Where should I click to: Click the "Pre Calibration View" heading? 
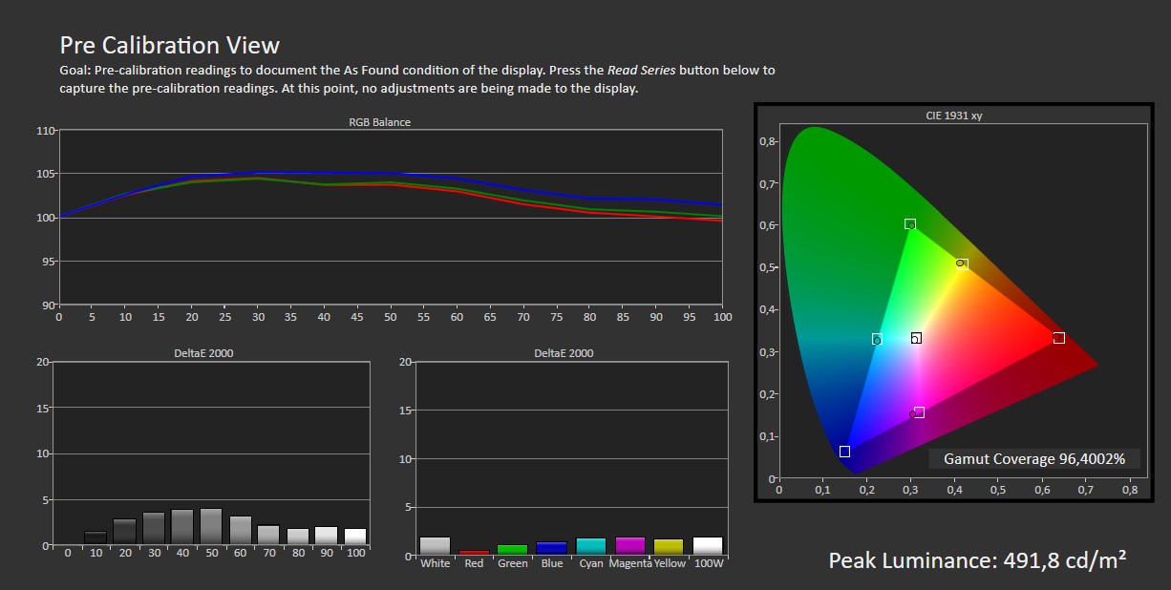tap(170, 45)
